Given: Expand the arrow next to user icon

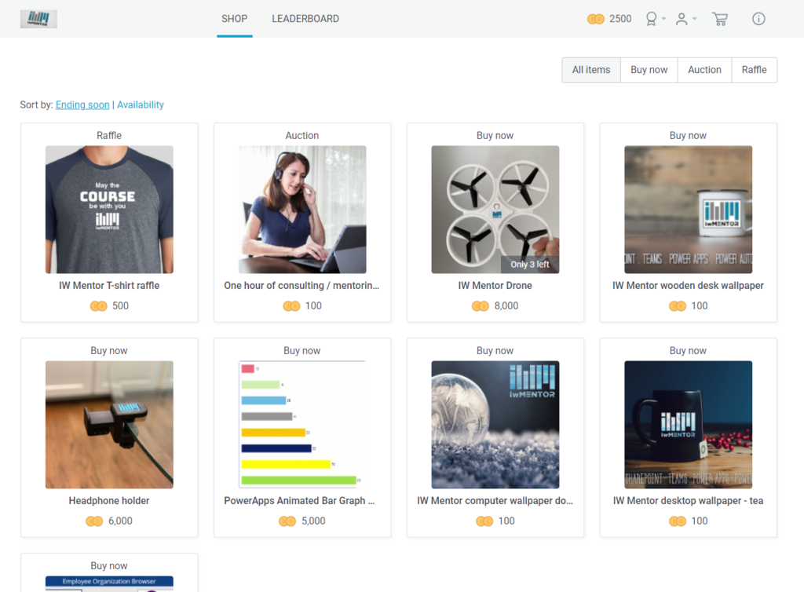Looking at the screenshot, I should click(x=695, y=19).
